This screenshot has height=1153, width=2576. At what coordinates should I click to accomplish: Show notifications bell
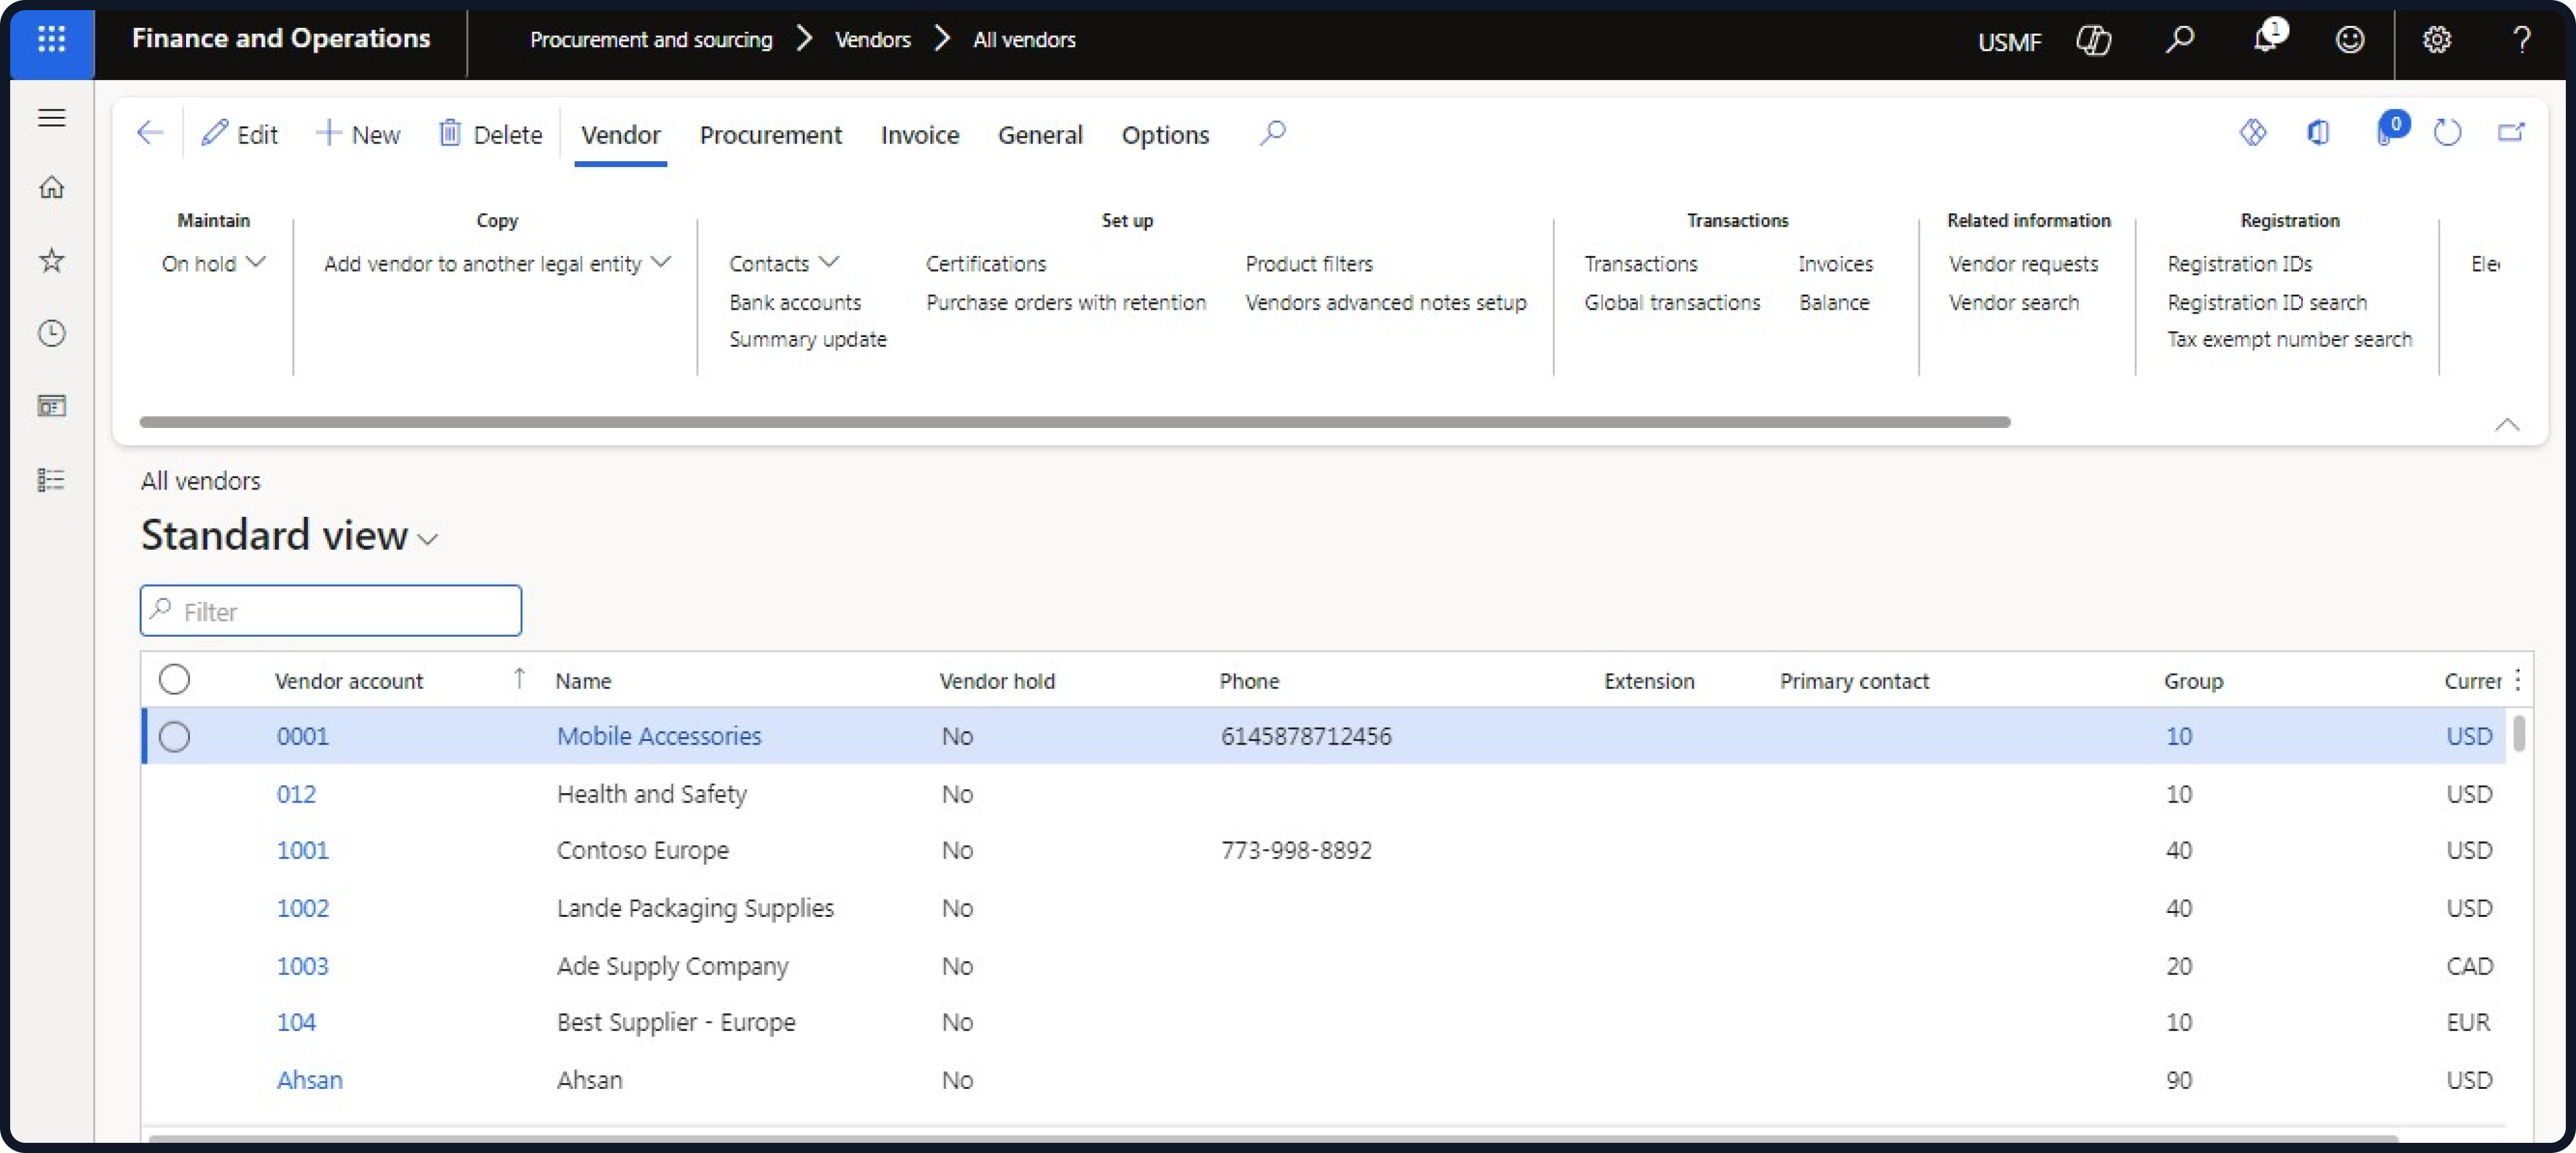pos(2267,38)
